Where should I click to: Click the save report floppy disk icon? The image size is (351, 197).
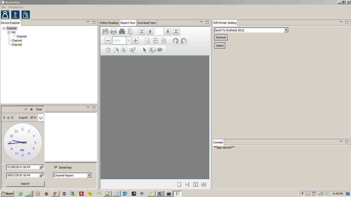[x=105, y=32]
